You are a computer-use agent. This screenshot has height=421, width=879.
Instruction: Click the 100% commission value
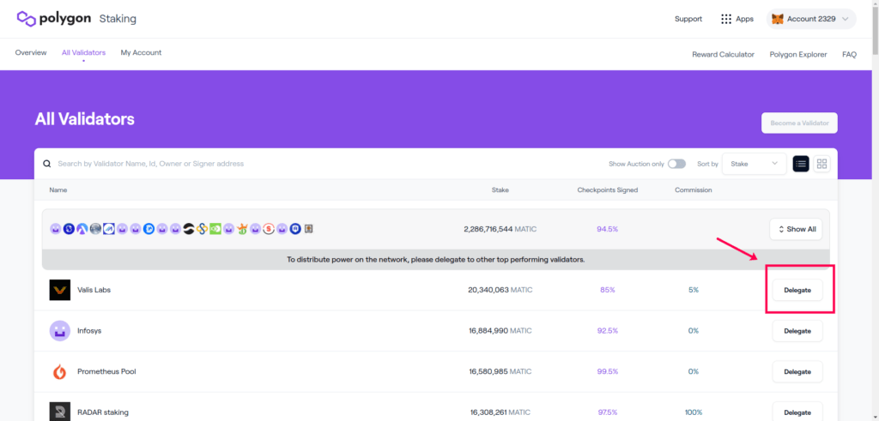(694, 412)
